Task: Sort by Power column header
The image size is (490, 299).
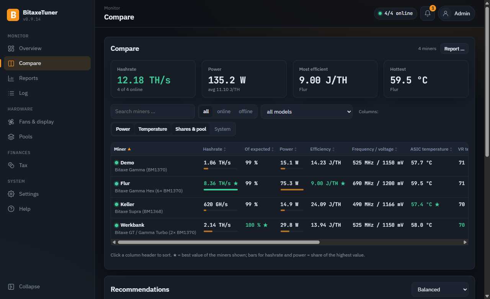Action: 288,149
